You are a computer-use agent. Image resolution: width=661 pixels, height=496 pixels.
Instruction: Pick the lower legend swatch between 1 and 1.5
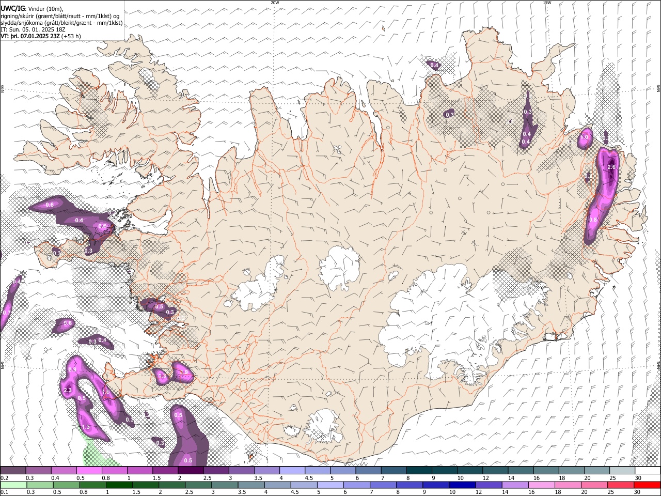click(x=119, y=485)
